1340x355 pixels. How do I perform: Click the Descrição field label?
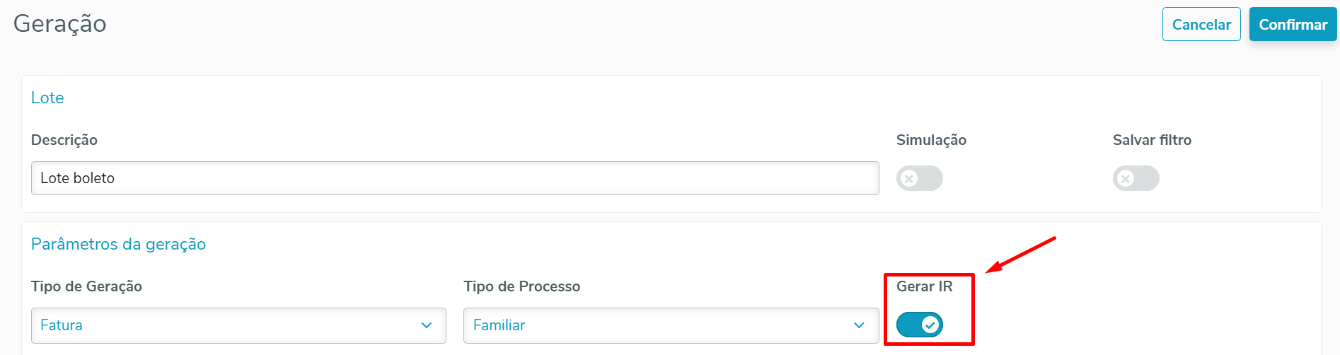point(64,140)
